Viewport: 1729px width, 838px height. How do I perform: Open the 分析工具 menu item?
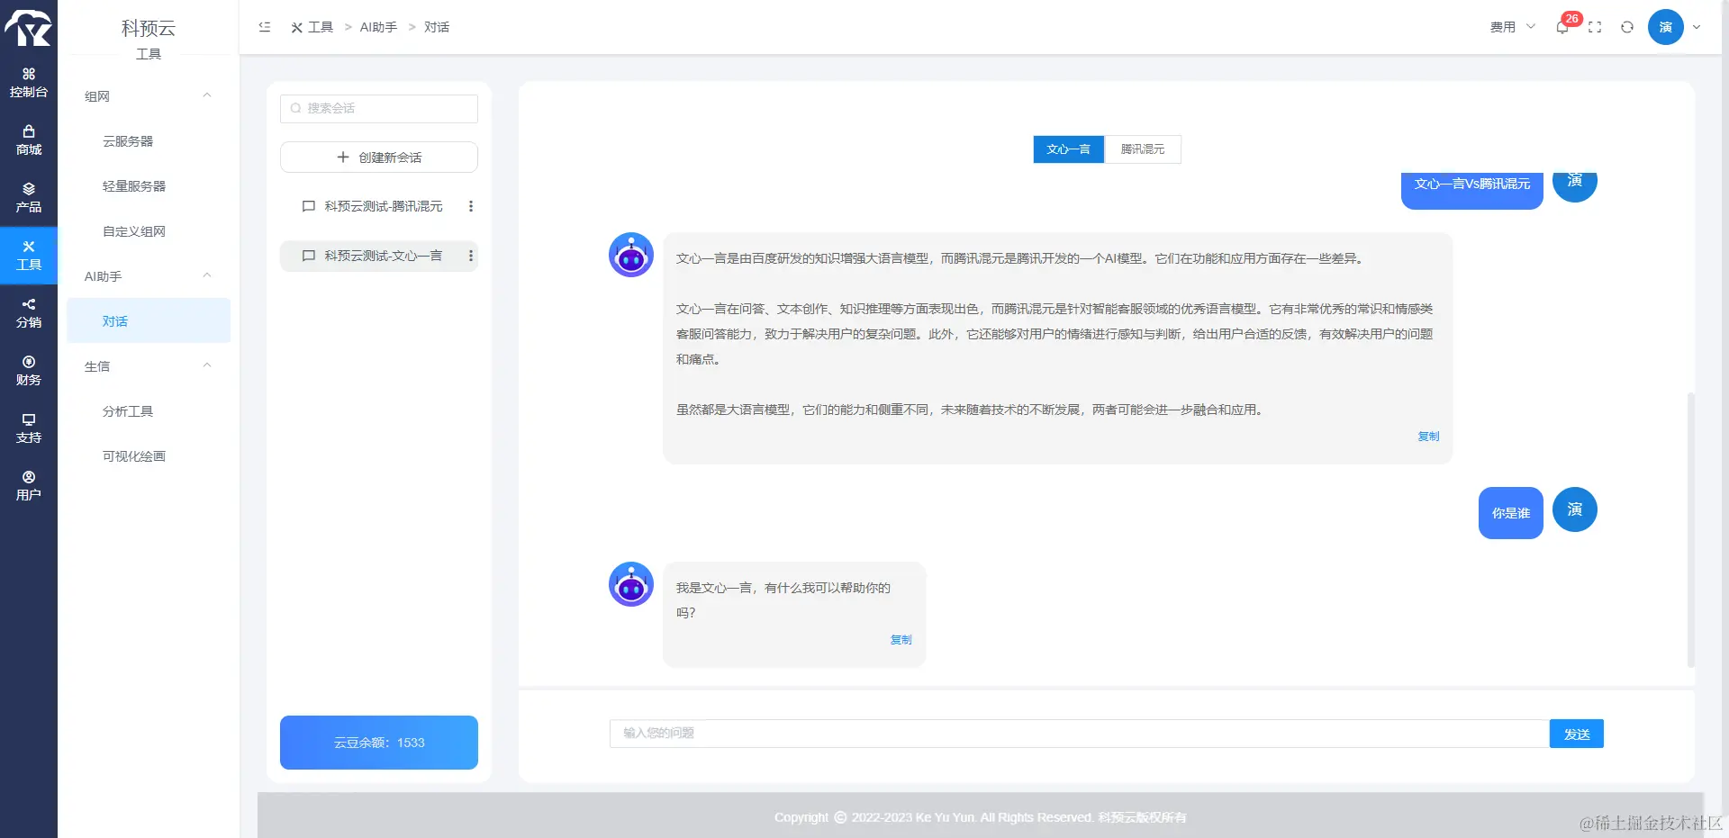149,411
